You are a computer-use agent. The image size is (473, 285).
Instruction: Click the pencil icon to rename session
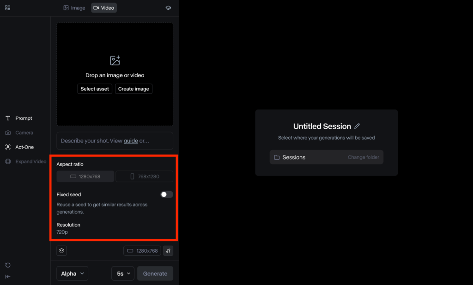[357, 126]
